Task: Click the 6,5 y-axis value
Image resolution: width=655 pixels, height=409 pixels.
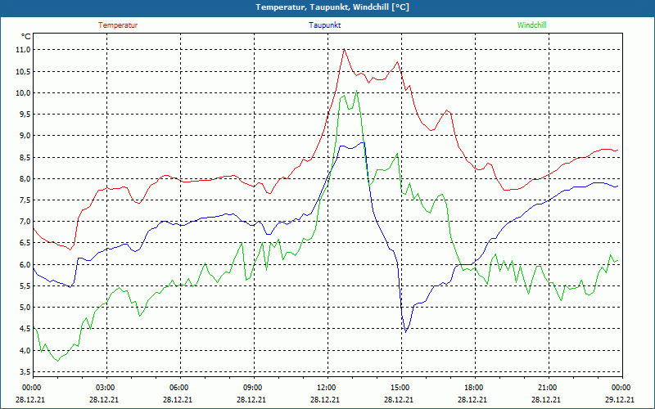Action: click(25, 243)
